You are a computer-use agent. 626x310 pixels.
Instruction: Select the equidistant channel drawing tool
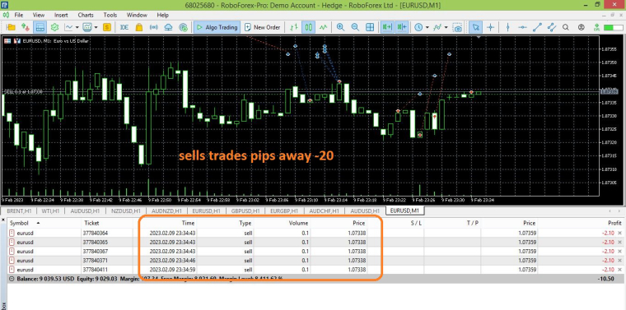click(x=551, y=27)
